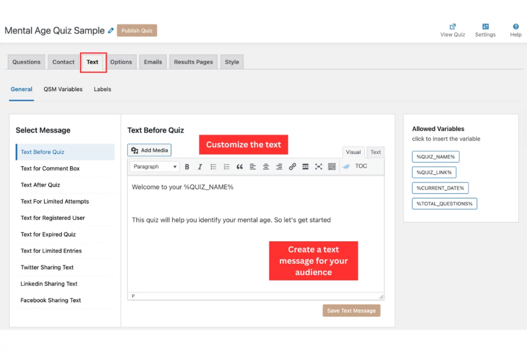Viewport: 527px width, 351px height.
Task: Enable fullscreen editor mode
Action: click(319, 167)
